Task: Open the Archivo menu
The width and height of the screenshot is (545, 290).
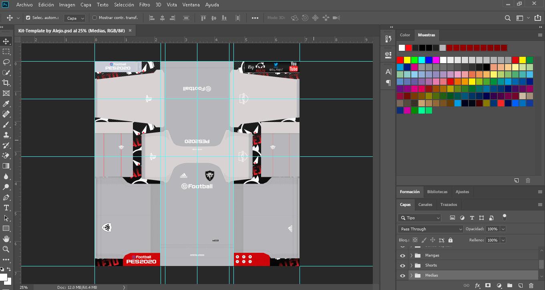Action: pyautogui.click(x=24, y=5)
